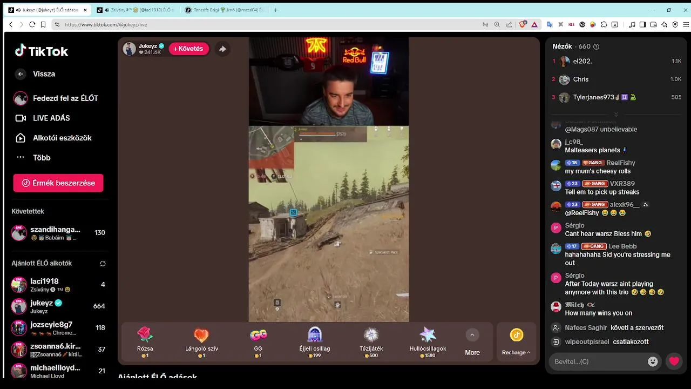
Task: Expand More gifts
Action: 472,342
